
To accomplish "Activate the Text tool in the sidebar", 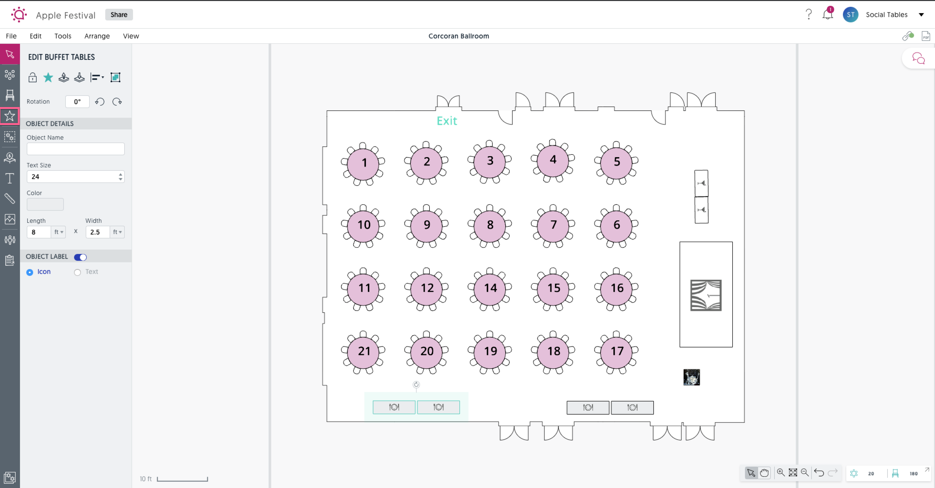I will point(10,179).
